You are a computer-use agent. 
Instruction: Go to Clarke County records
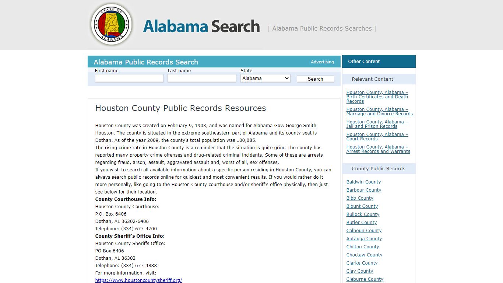point(362,263)
